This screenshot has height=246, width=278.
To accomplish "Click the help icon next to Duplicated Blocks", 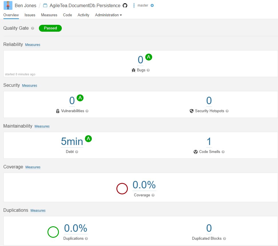I will tap(225, 239).
